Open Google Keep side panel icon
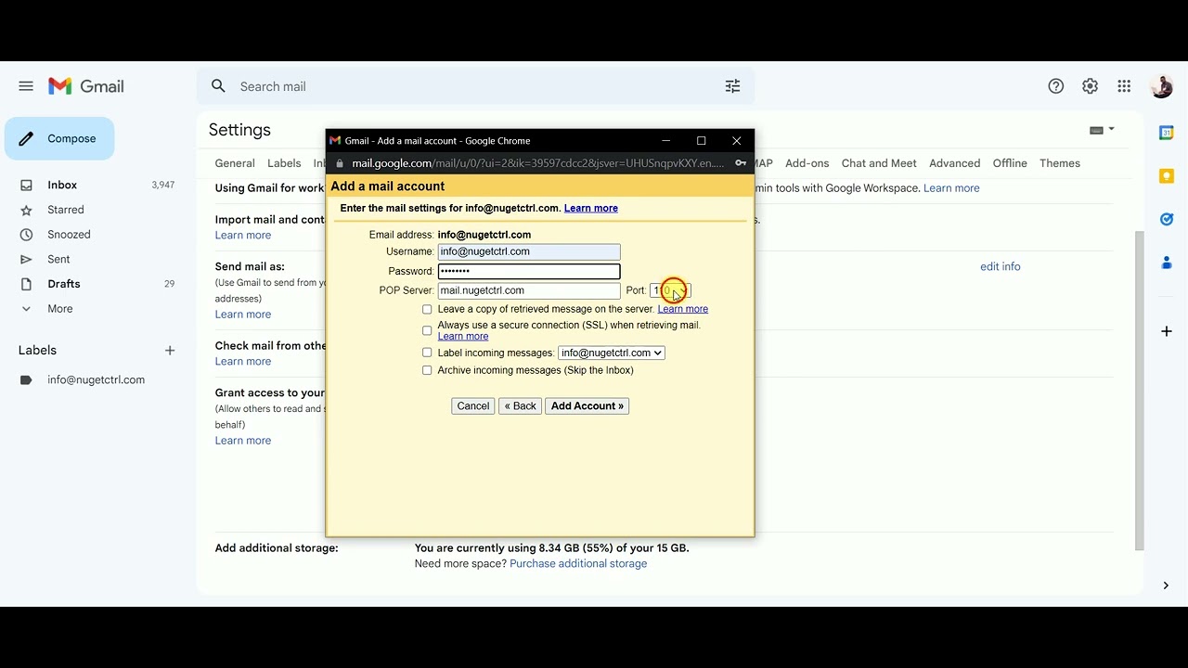 pyautogui.click(x=1167, y=176)
